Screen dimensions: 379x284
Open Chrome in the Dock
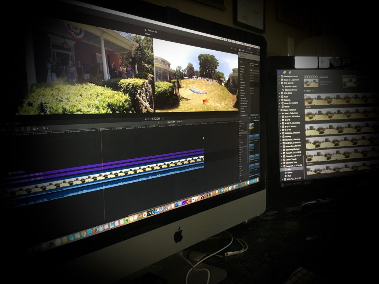click(x=84, y=234)
